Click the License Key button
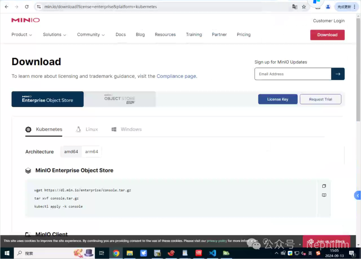 tap(278, 99)
